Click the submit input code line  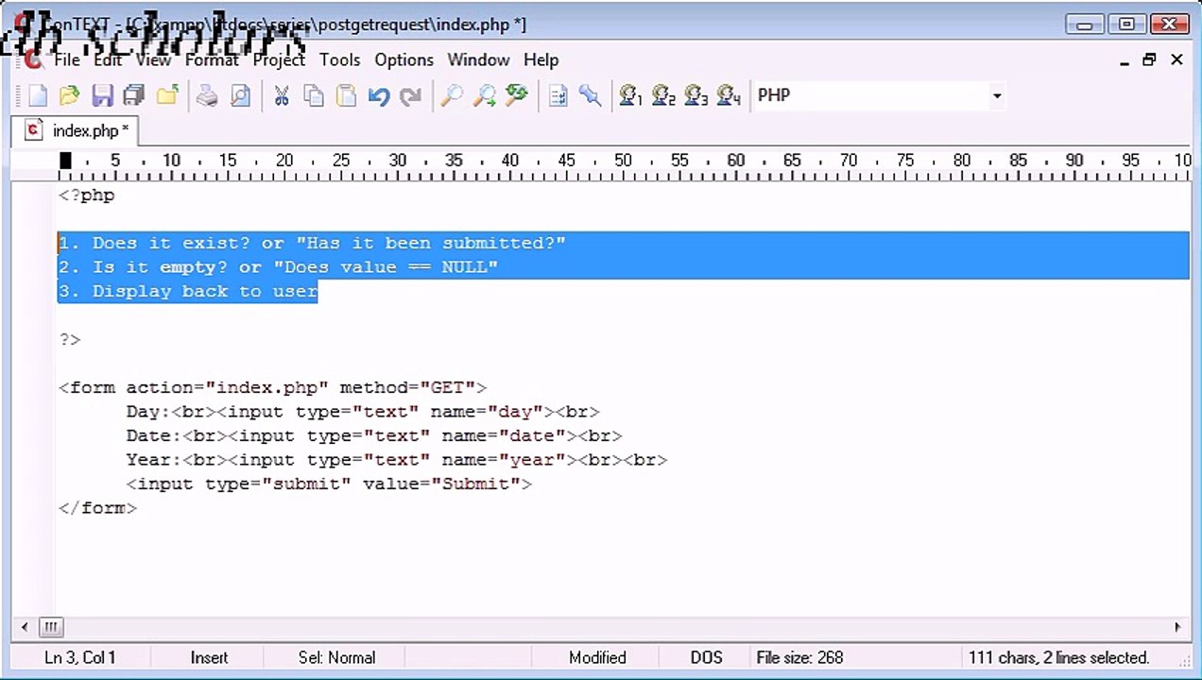329,484
